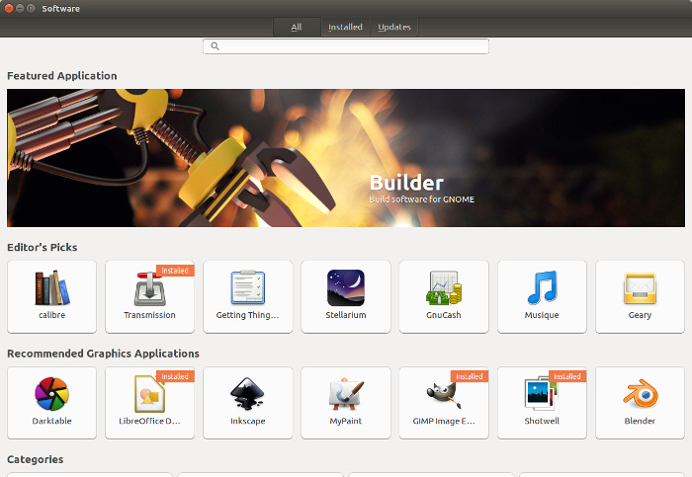
Task: Open the Inkscape mountain icon
Action: (x=248, y=394)
